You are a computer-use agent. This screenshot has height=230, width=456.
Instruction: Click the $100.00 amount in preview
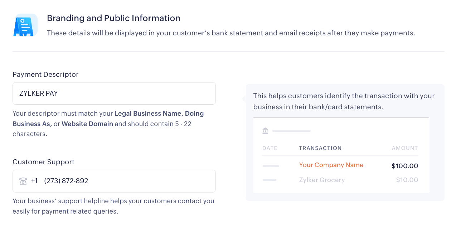pyautogui.click(x=405, y=166)
